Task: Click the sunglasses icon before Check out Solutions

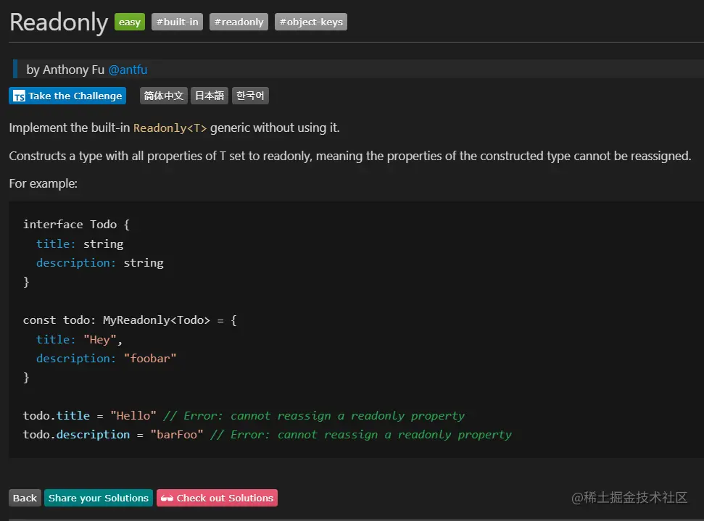Action: (167, 498)
